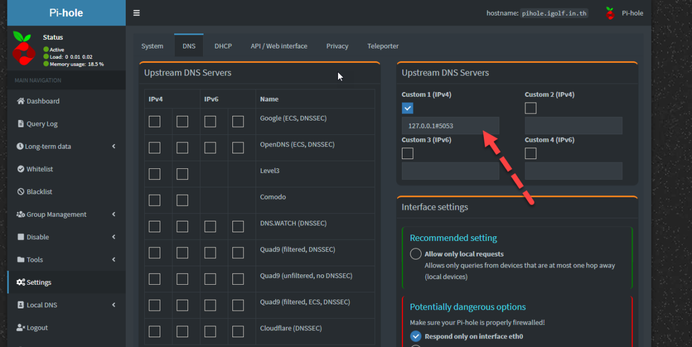Image resolution: width=692 pixels, height=347 pixels.
Task: Enable second IPv6 checkbox for Quad9 (unfiltered, no DNSSEC)
Action: coord(238,279)
